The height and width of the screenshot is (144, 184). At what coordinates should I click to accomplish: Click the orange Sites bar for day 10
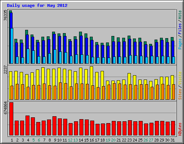(60, 91)
